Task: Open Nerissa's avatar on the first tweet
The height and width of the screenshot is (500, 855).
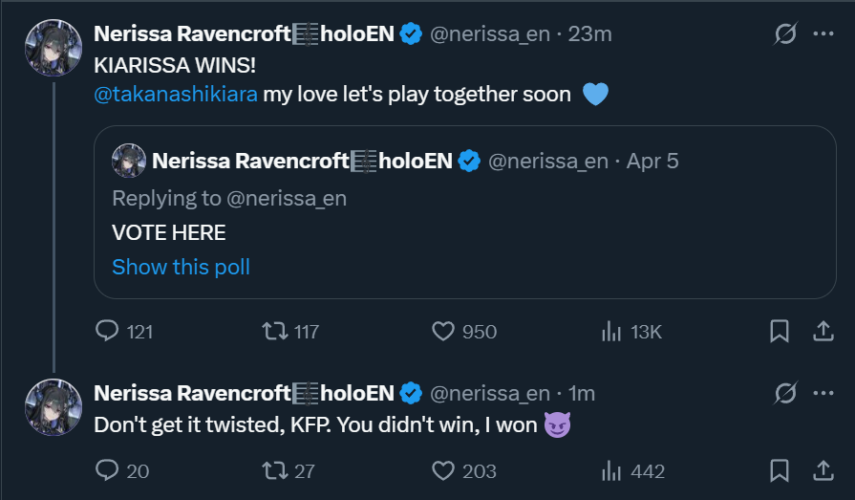Action: 53,48
